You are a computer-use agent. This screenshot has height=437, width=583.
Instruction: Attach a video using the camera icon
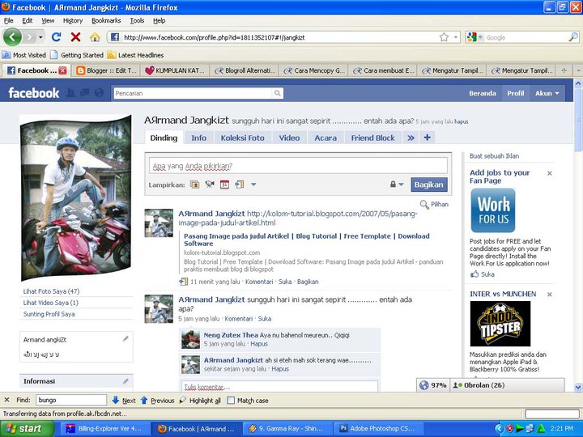[x=210, y=185]
